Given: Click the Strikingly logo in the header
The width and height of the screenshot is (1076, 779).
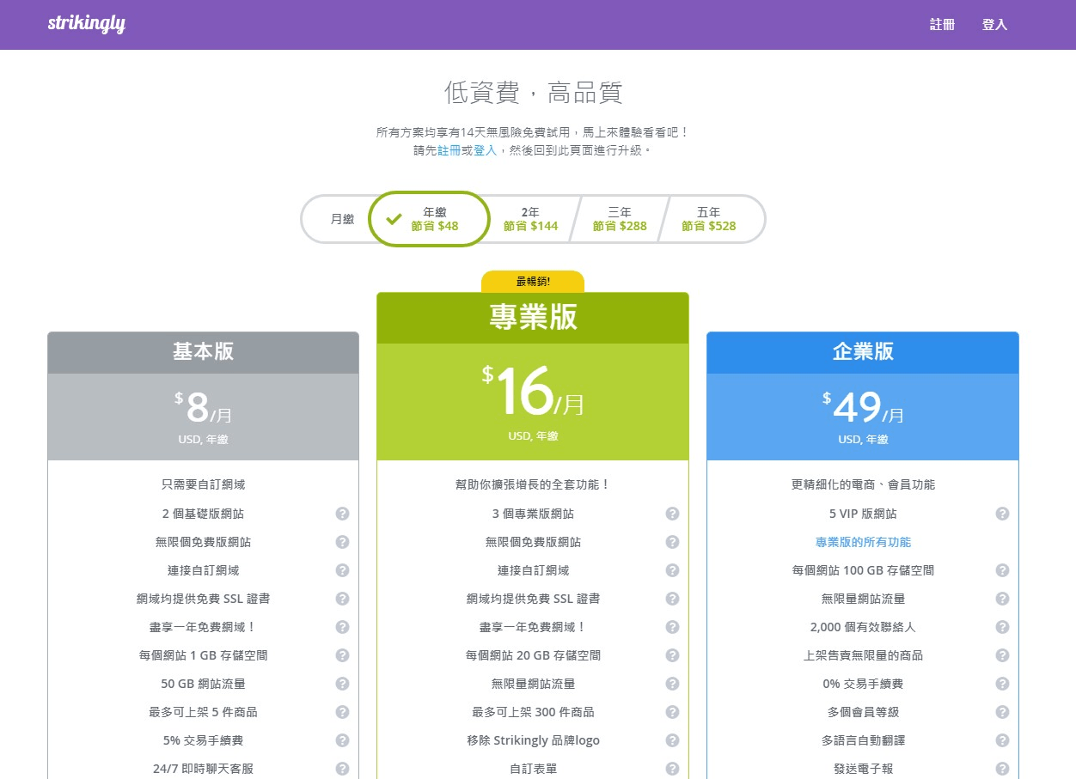Looking at the screenshot, I should click(x=86, y=24).
